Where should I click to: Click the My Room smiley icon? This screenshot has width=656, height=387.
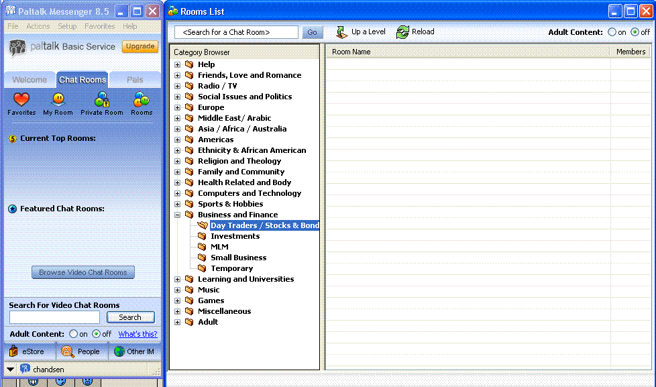[x=58, y=100]
